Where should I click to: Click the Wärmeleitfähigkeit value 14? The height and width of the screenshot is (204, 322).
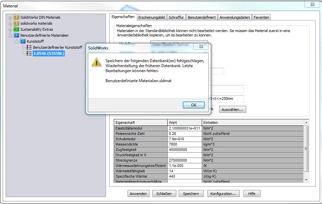tap(185, 171)
